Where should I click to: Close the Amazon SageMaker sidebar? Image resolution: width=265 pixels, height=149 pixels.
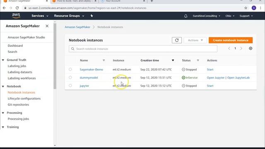(47, 26)
